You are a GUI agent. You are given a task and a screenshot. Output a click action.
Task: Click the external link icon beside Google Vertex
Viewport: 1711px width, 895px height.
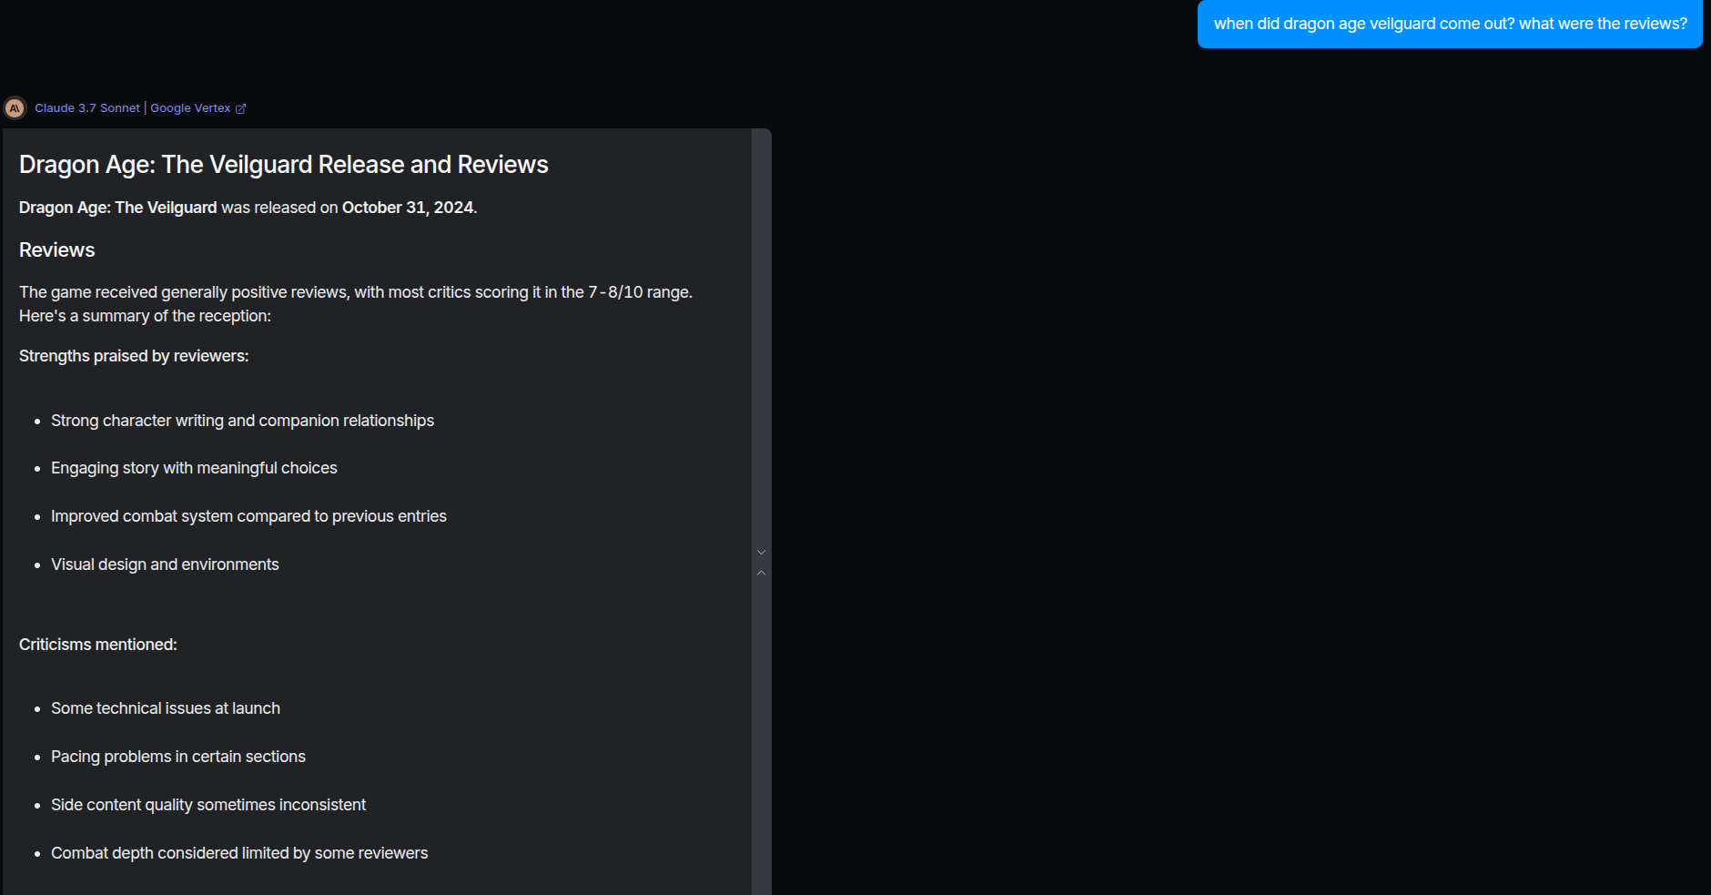tap(241, 109)
